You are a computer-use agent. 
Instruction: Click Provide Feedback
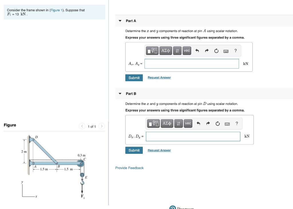[129, 168]
